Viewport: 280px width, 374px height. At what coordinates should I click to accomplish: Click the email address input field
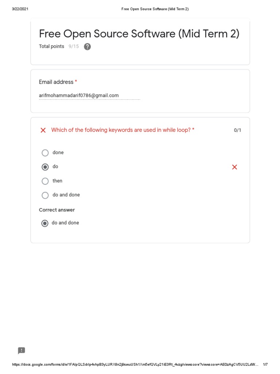tap(89, 96)
